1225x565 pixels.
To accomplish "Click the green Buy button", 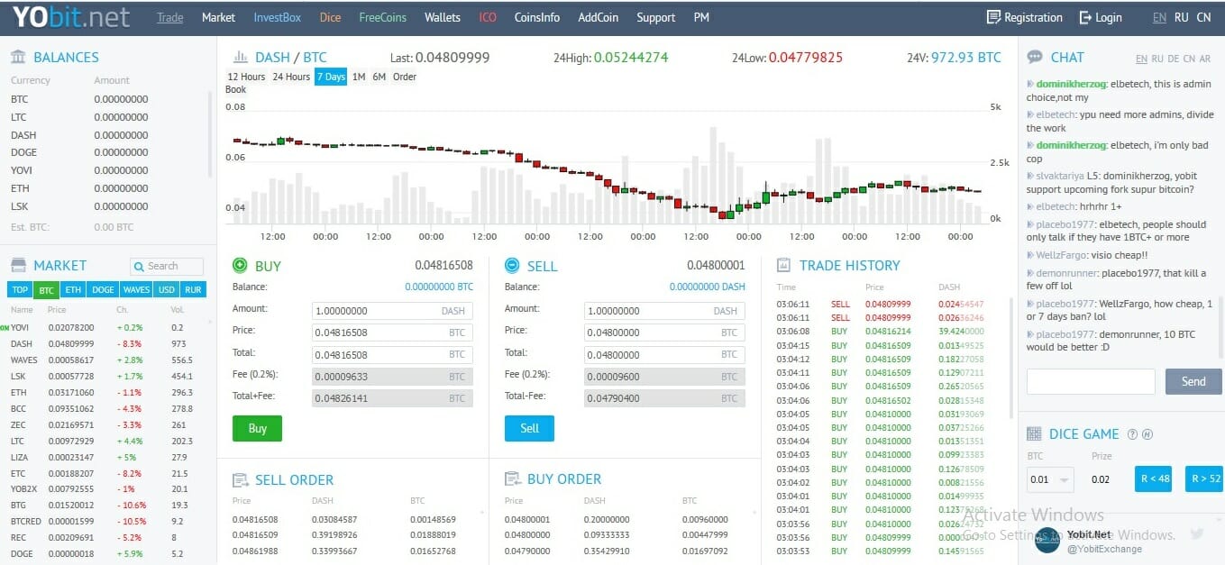I will (x=257, y=428).
